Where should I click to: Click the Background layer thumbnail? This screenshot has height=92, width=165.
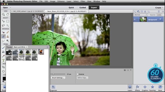(143, 19)
